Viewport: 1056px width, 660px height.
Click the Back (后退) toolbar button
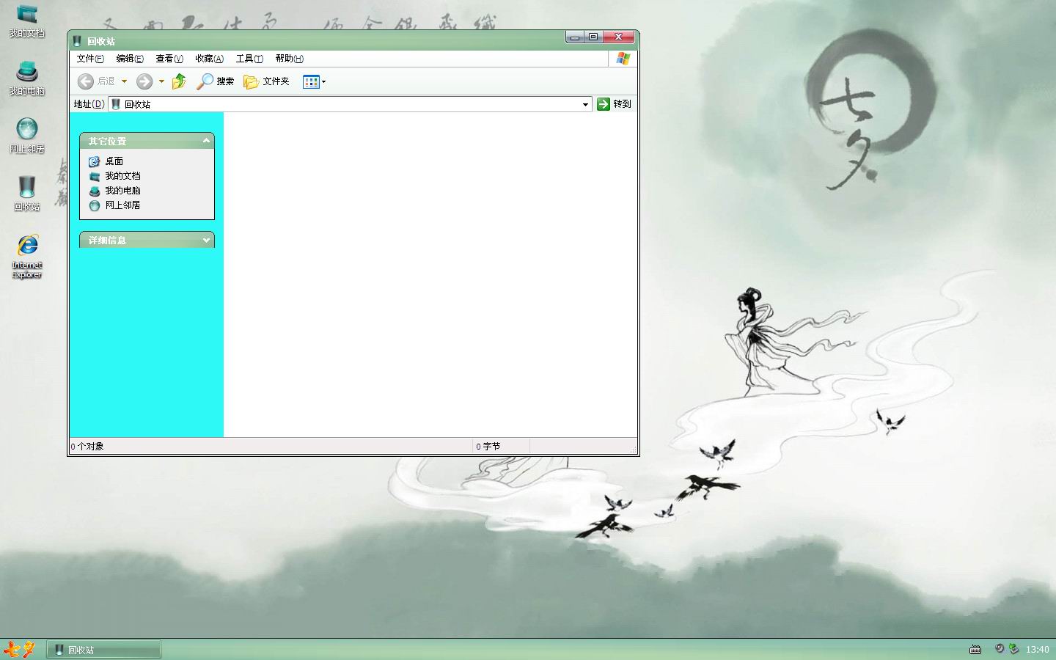[x=97, y=81]
